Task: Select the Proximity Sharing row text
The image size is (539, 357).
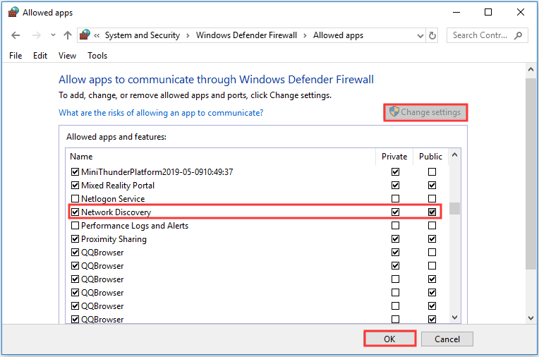Action: click(114, 239)
